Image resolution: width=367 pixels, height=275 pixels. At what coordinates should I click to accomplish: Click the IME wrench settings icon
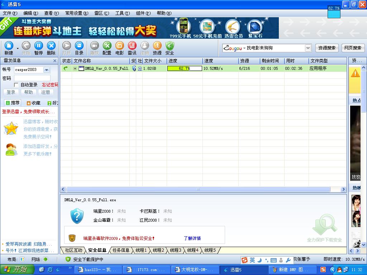(289, 260)
